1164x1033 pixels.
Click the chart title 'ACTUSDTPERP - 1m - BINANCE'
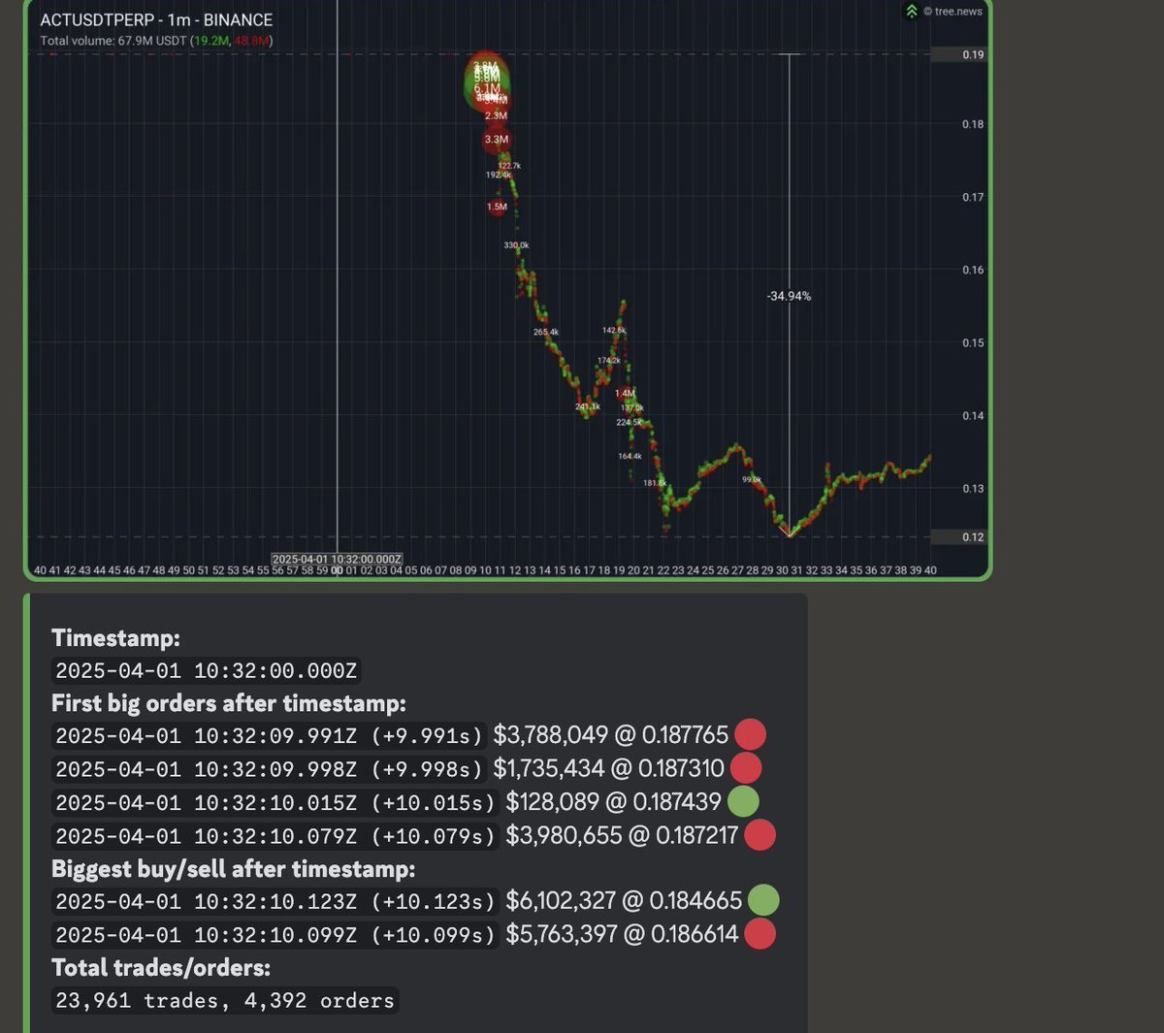click(x=156, y=20)
